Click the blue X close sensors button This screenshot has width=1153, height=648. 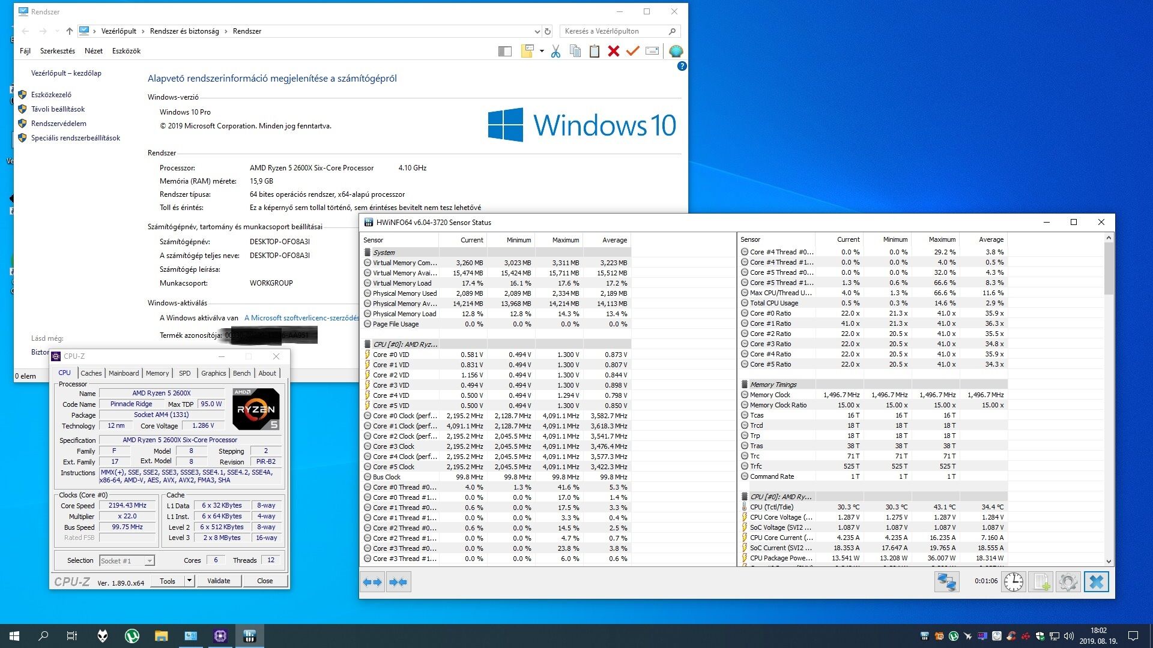coord(1096,582)
